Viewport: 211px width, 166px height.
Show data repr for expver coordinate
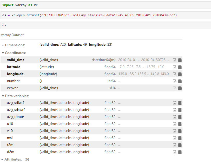180,88
